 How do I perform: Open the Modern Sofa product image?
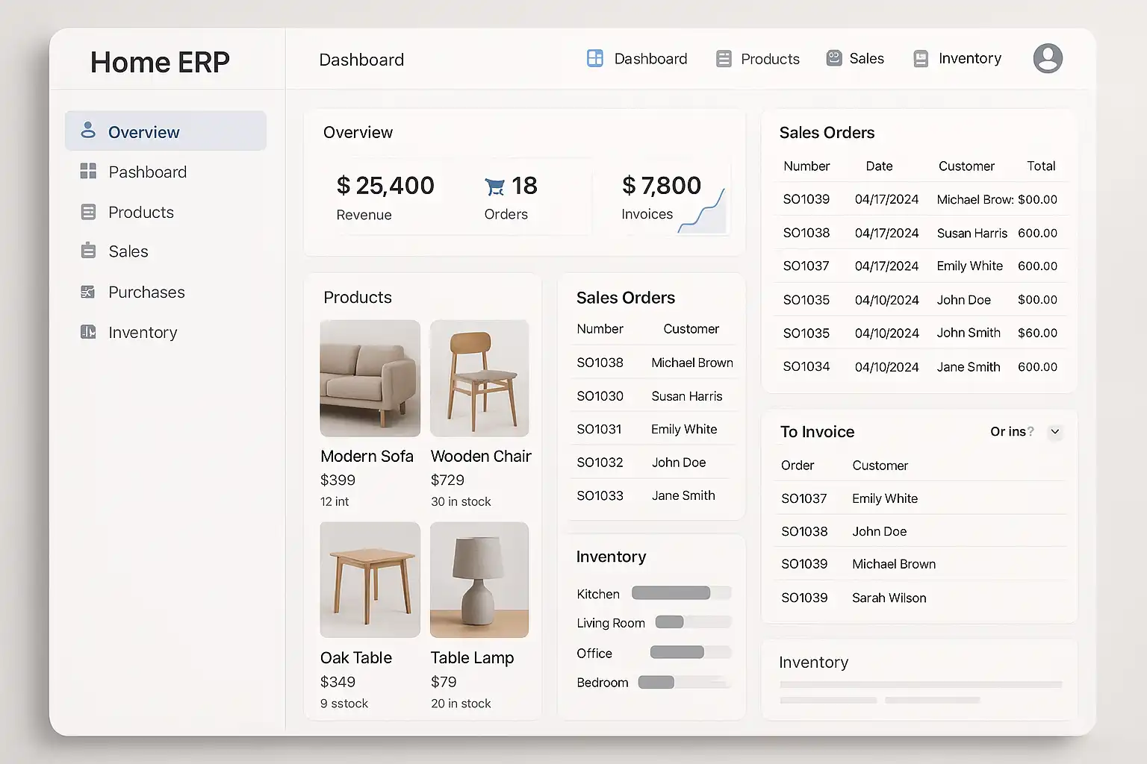(x=370, y=378)
